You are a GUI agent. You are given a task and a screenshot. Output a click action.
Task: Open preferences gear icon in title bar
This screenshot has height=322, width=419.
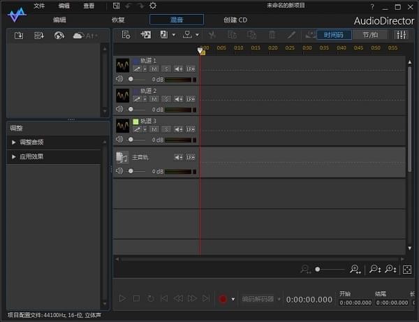click(x=153, y=6)
